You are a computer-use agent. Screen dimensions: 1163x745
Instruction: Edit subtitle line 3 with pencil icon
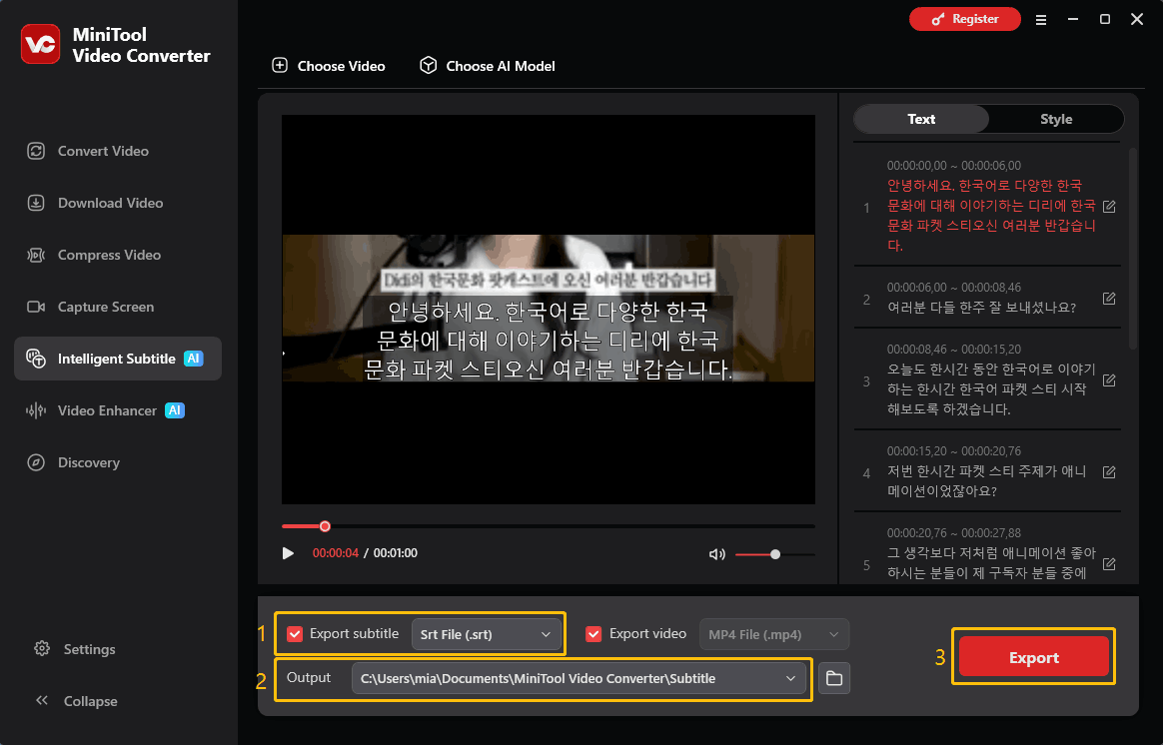(1109, 380)
